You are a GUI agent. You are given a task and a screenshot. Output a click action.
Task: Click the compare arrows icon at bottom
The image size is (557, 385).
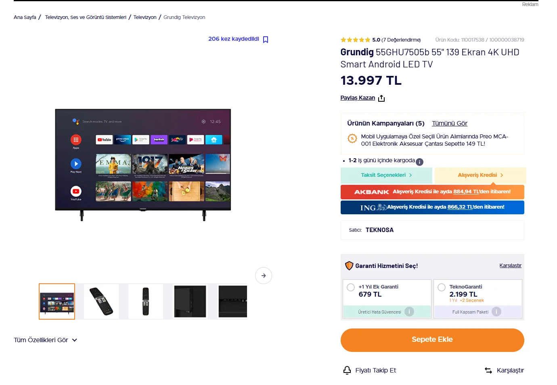click(x=488, y=370)
